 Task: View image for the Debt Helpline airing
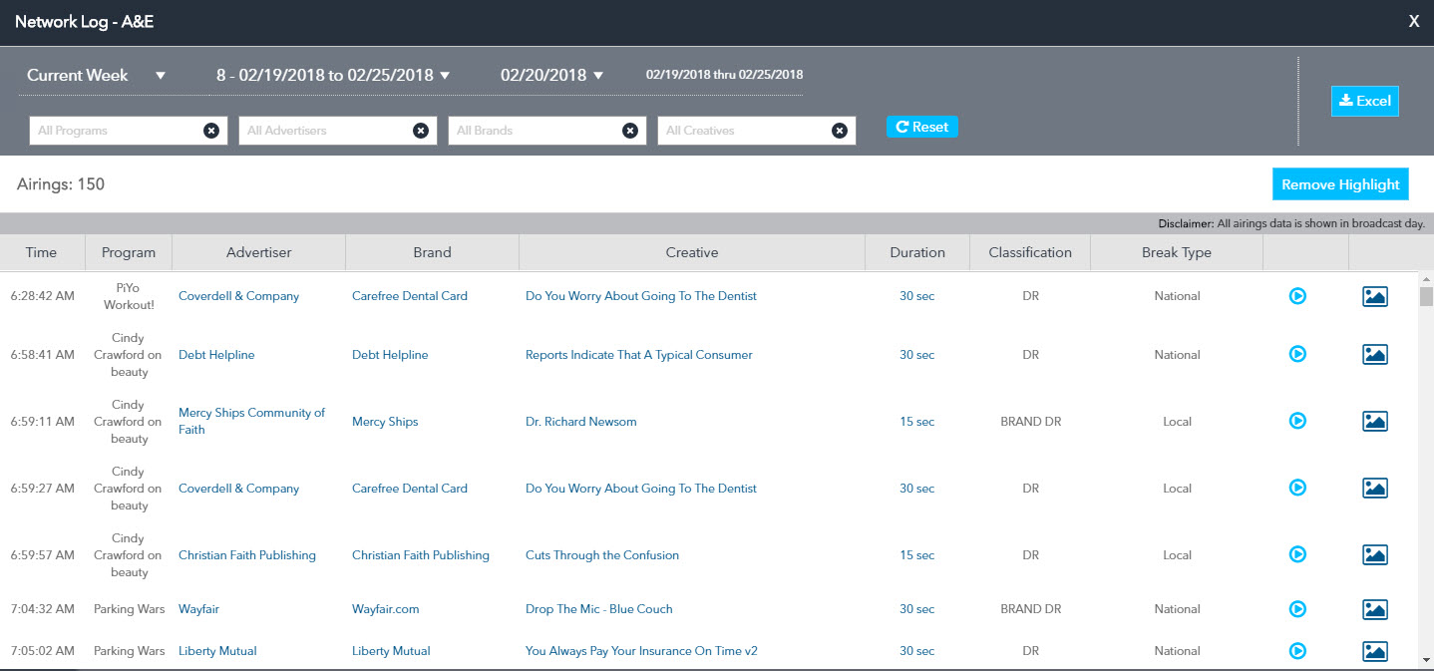[x=1375, y=354]
